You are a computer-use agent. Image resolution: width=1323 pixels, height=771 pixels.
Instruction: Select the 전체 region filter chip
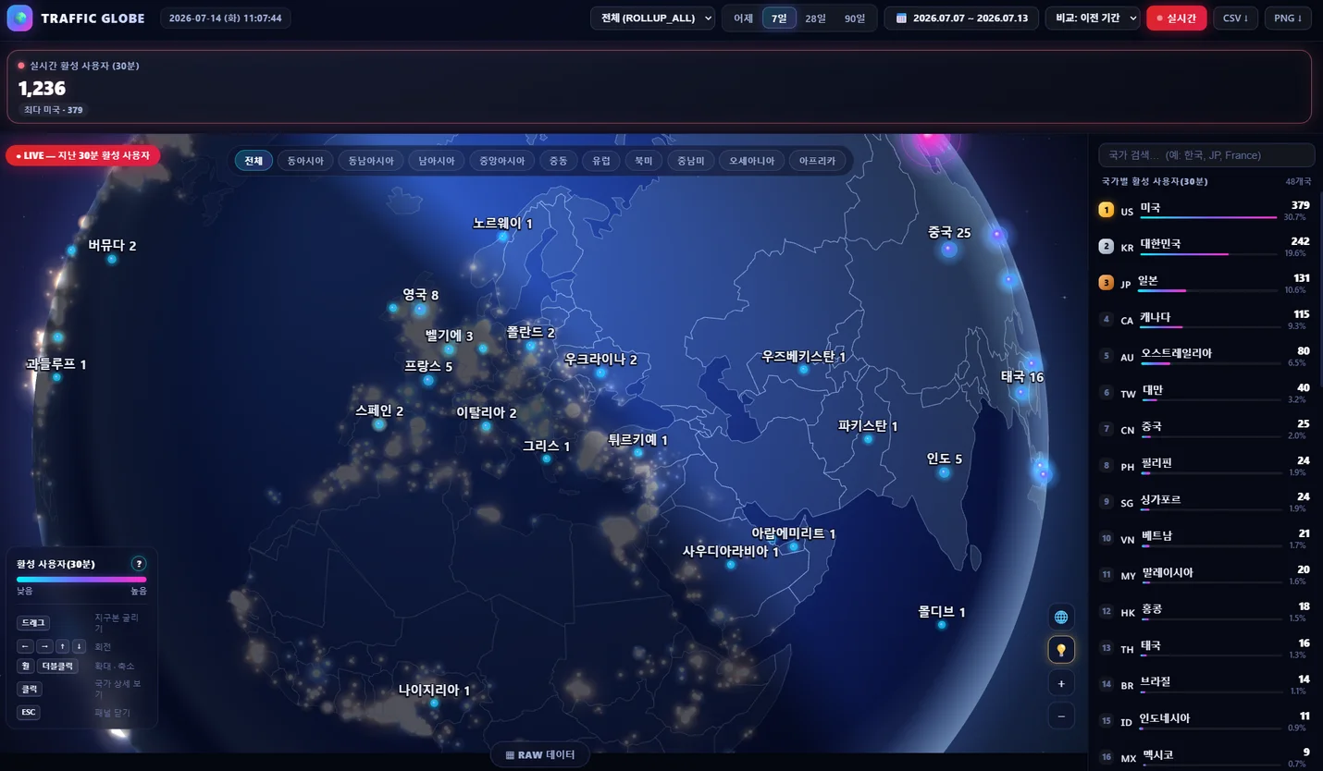(253, 161)
